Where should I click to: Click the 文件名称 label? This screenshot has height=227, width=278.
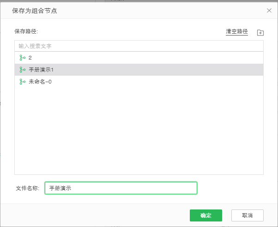click(x=27, y=188)
